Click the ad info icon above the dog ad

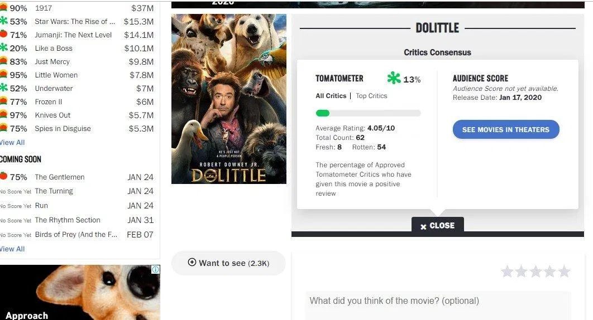155,269
